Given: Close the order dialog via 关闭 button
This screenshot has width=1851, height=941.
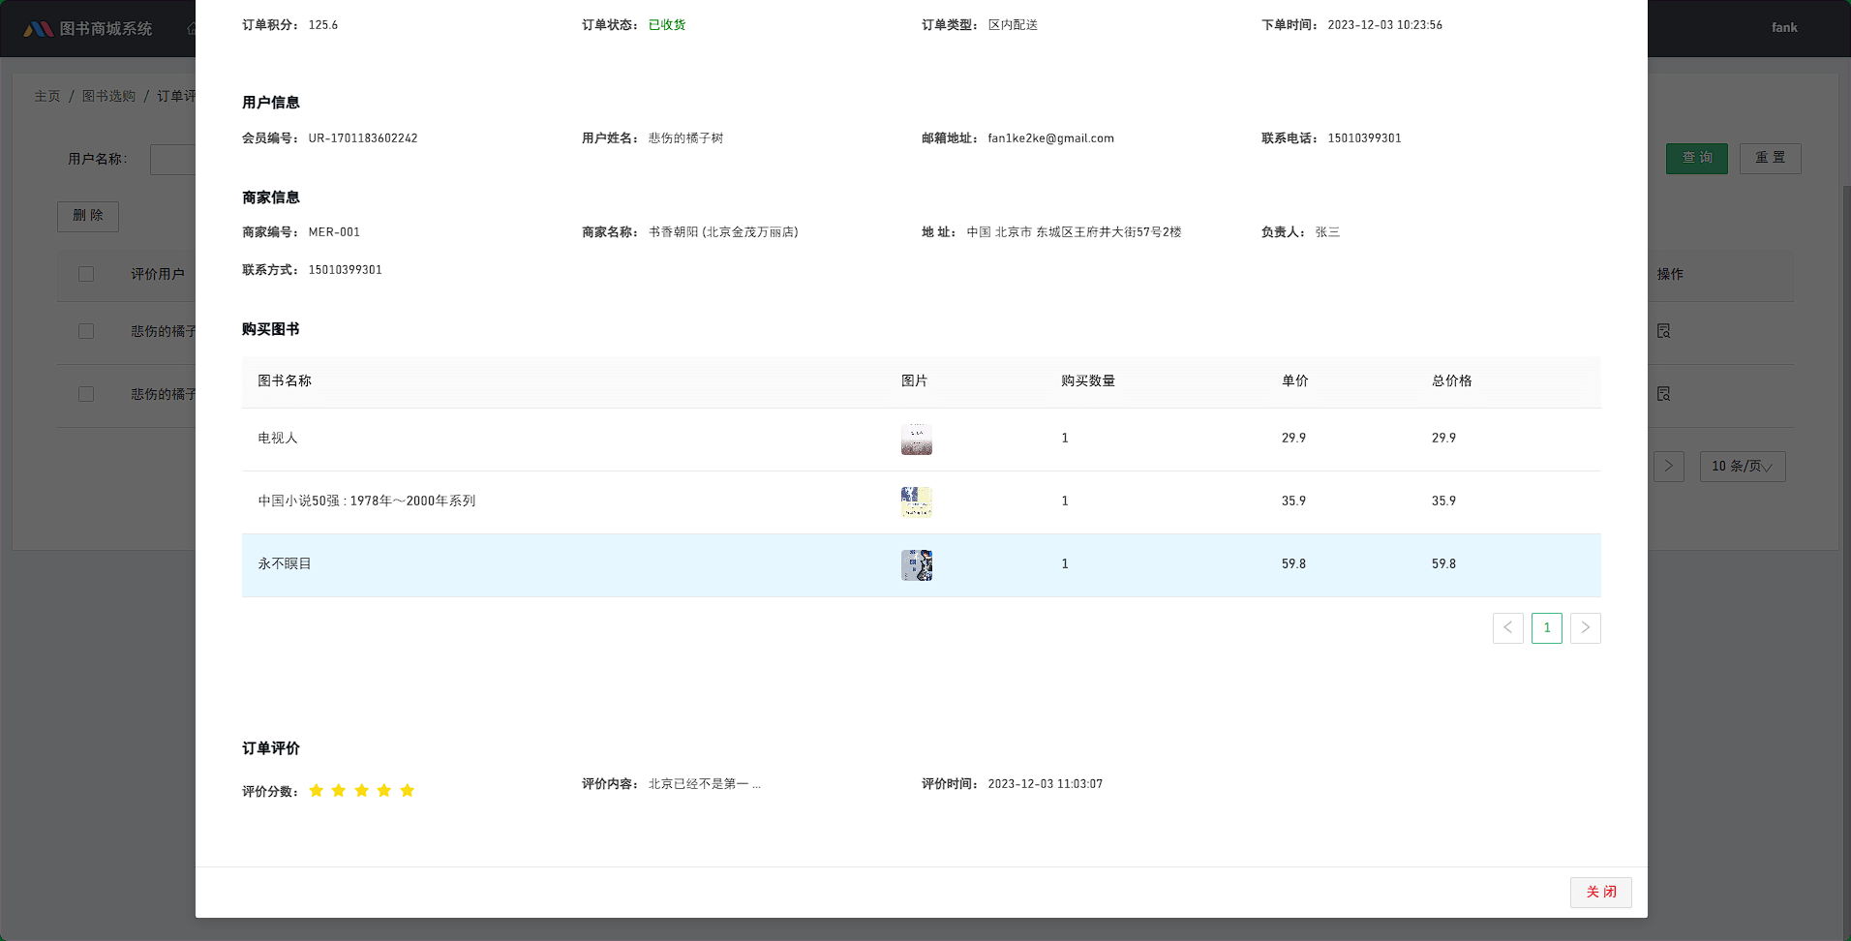Looking at the screenshot, I should click(x=1601, y=892).
